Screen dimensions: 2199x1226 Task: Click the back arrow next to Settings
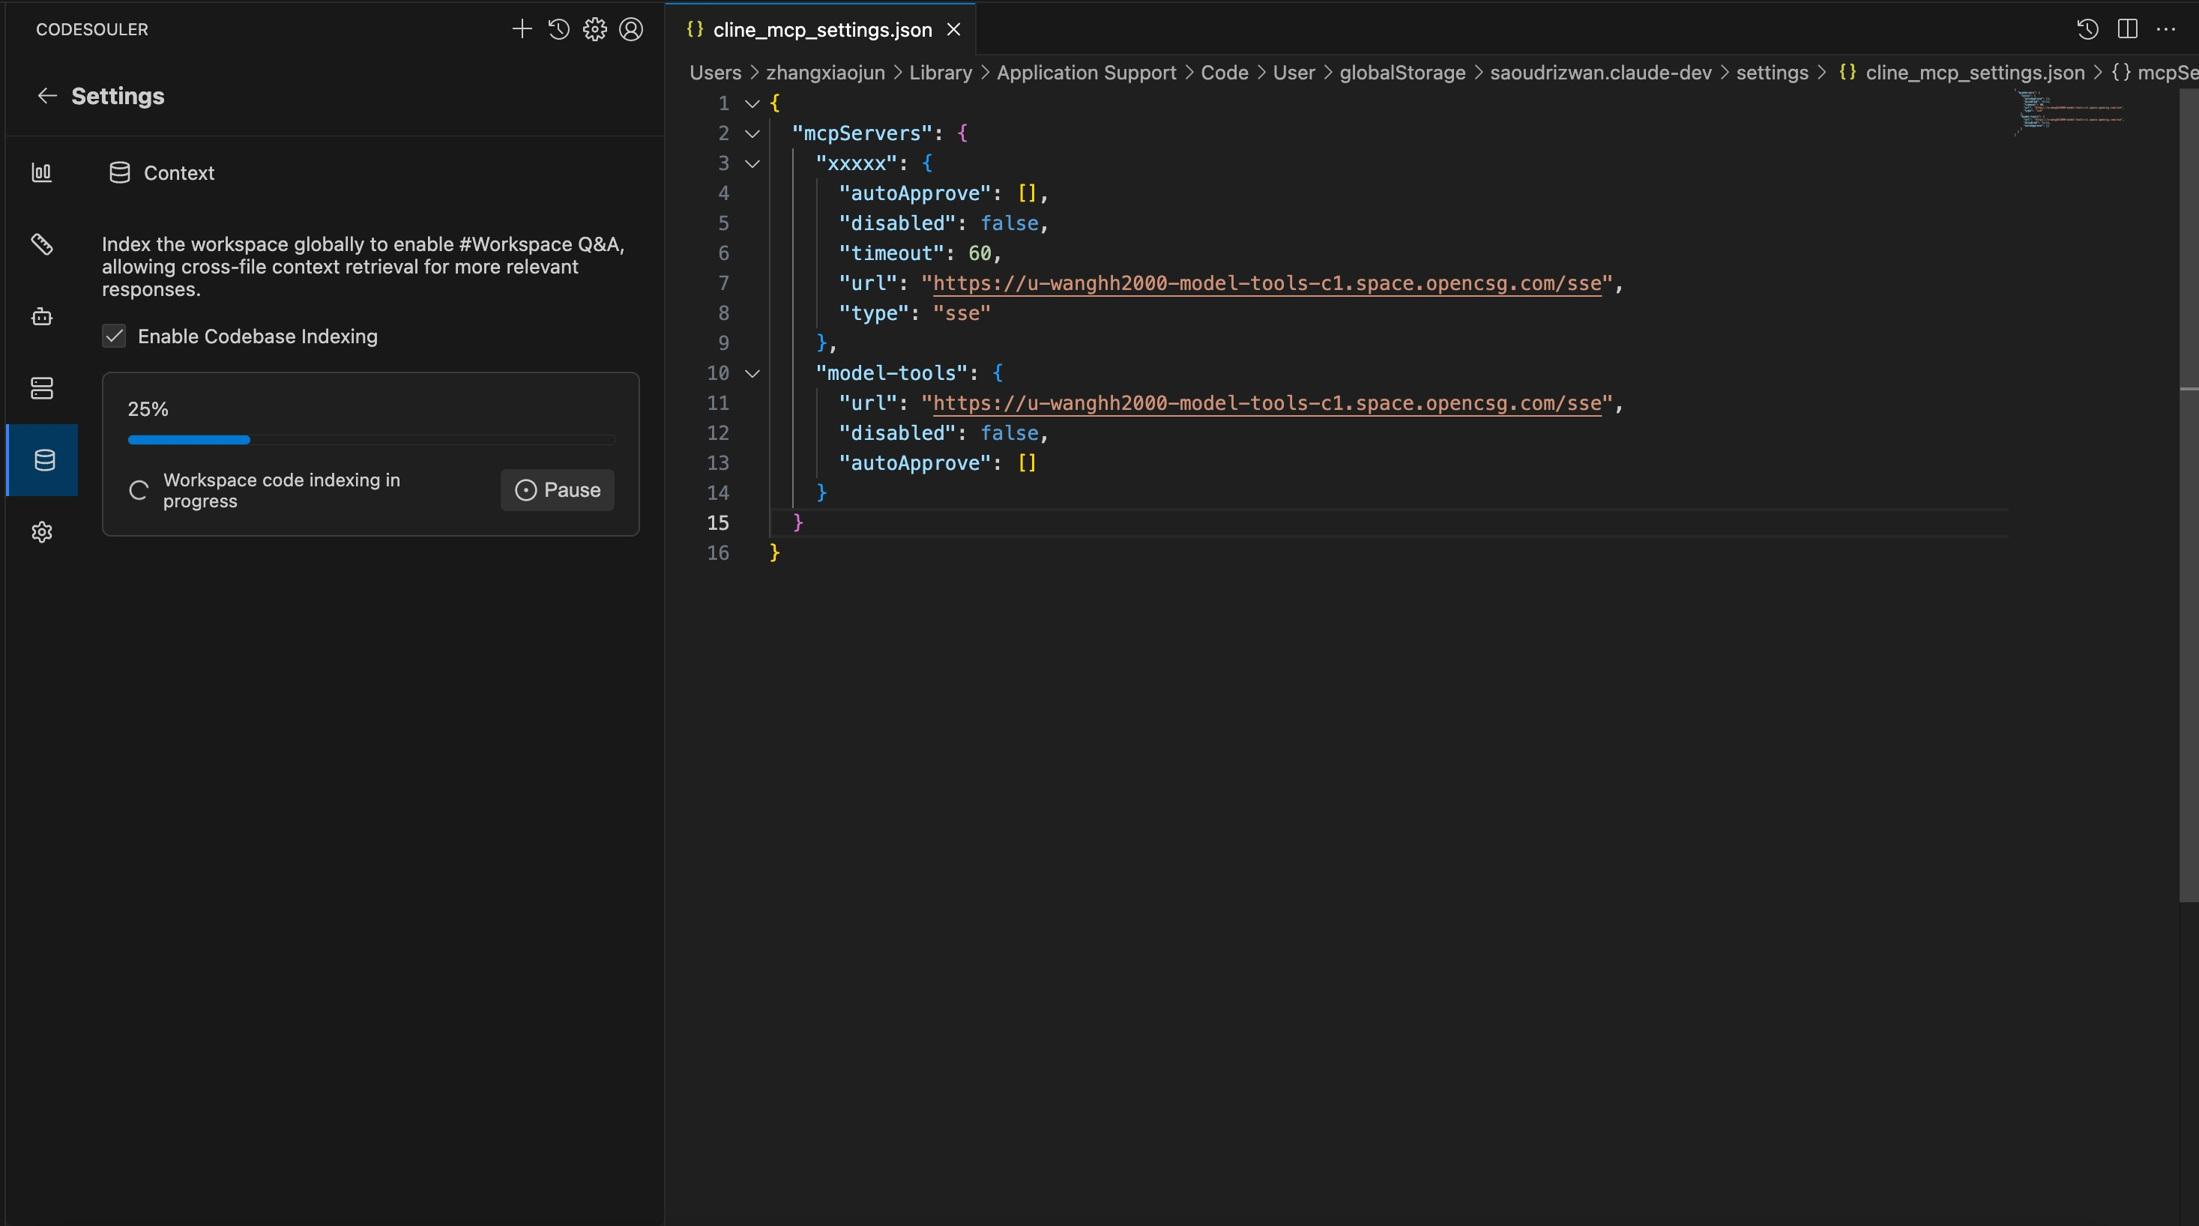[47, 96]
